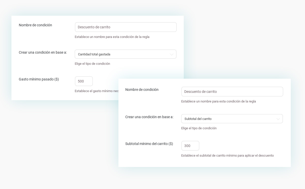Screen dimensions: 305x189
Task: Click the Subtotal mínimo del carrito ($) label
Action: pyautogui.click(x=149, y=144)
